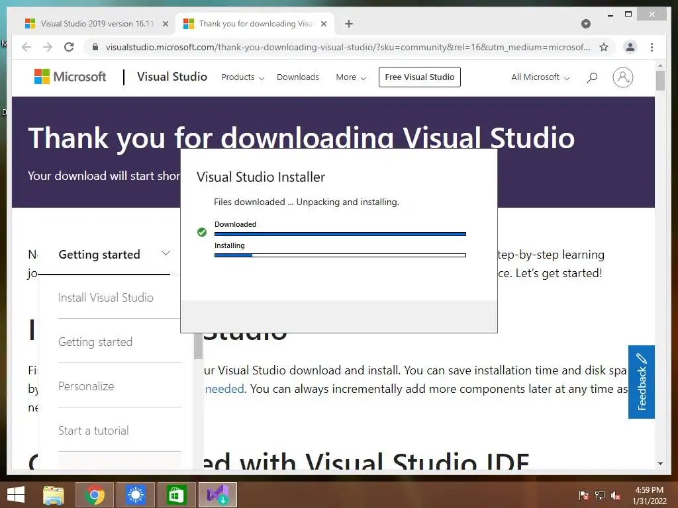The height and width of the screenshot is (508, 678).
Task: Bookmark this page with the star icon
Action: pyautogui.click(x=604, y=47)
